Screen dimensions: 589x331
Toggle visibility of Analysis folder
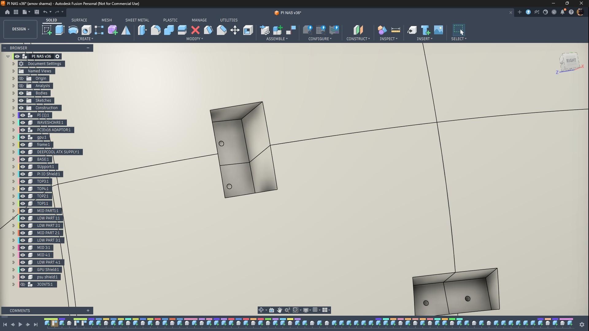coord(21,86)
